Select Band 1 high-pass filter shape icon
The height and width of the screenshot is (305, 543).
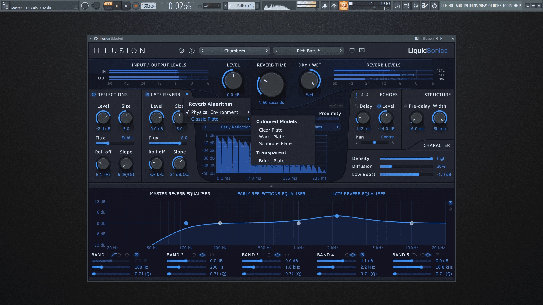114,255
